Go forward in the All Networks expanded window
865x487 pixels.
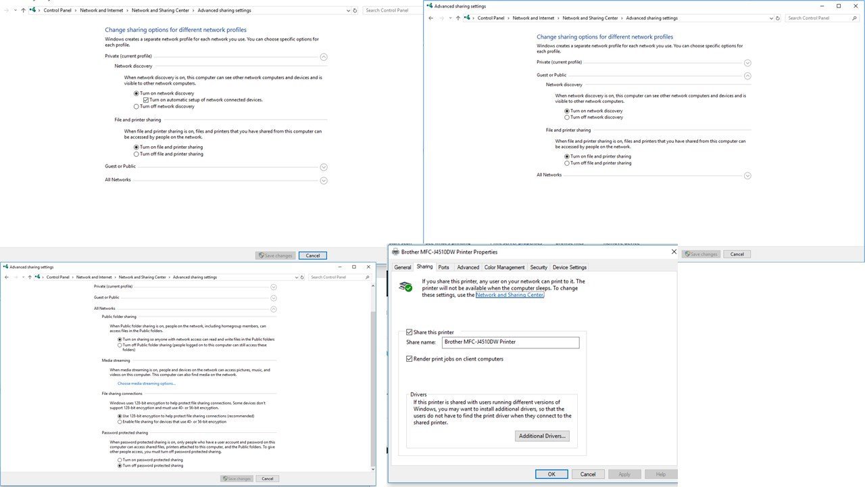click(x=16, y=277)
